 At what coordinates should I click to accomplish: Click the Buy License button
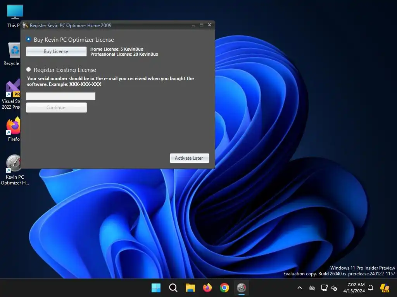coord(56,51)
